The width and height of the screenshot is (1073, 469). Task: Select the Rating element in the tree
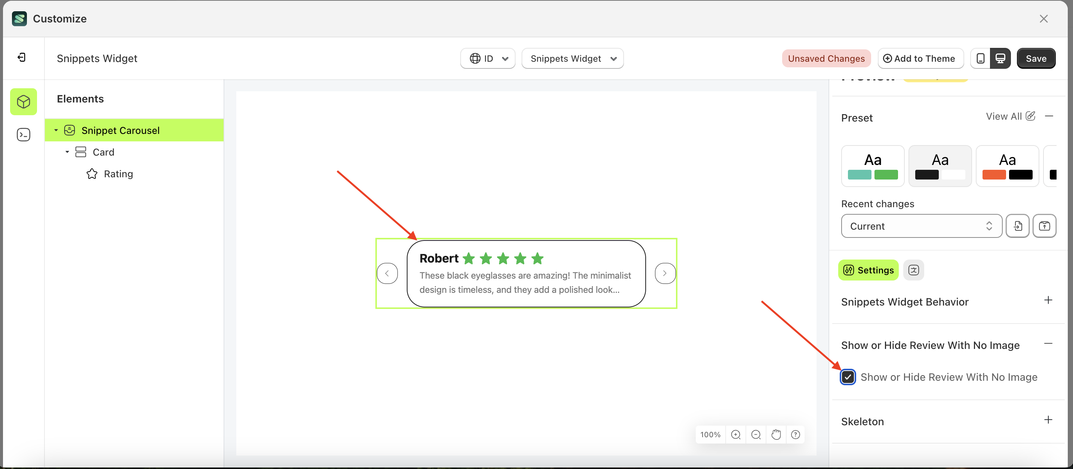pos(119,174)
